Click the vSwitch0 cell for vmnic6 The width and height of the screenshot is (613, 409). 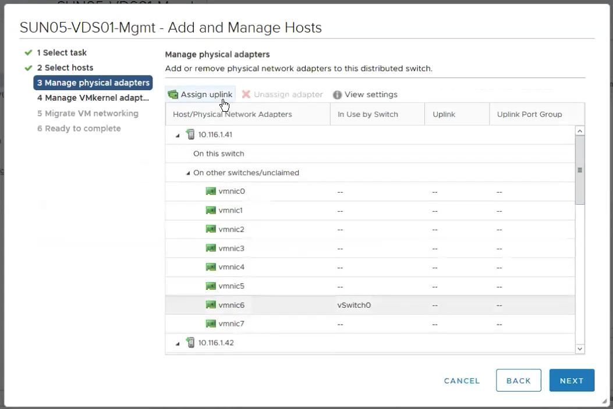354,305
